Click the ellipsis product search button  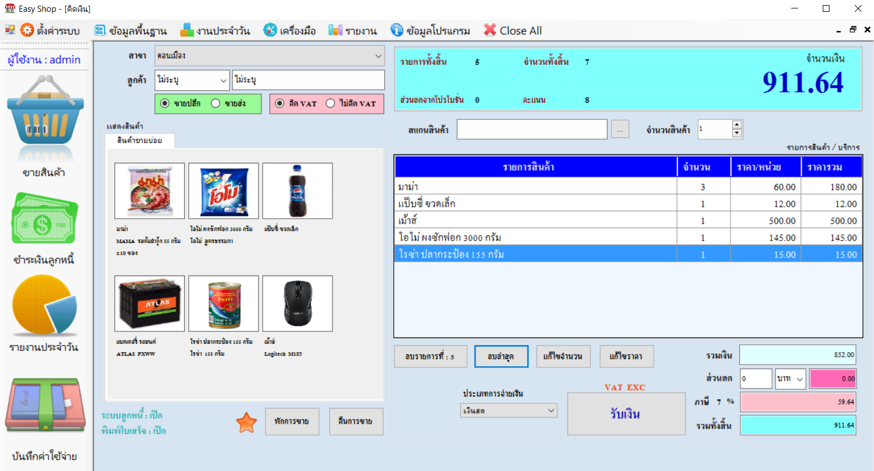pyautogui.click(x=620, y=130)
